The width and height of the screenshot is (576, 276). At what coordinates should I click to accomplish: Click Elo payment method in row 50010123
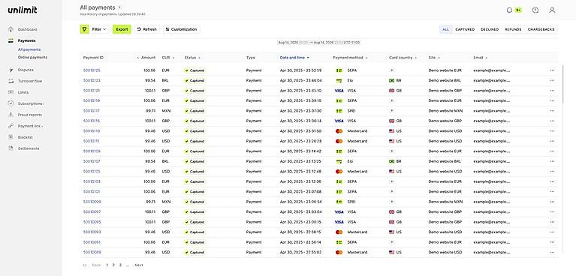point(350,80)
